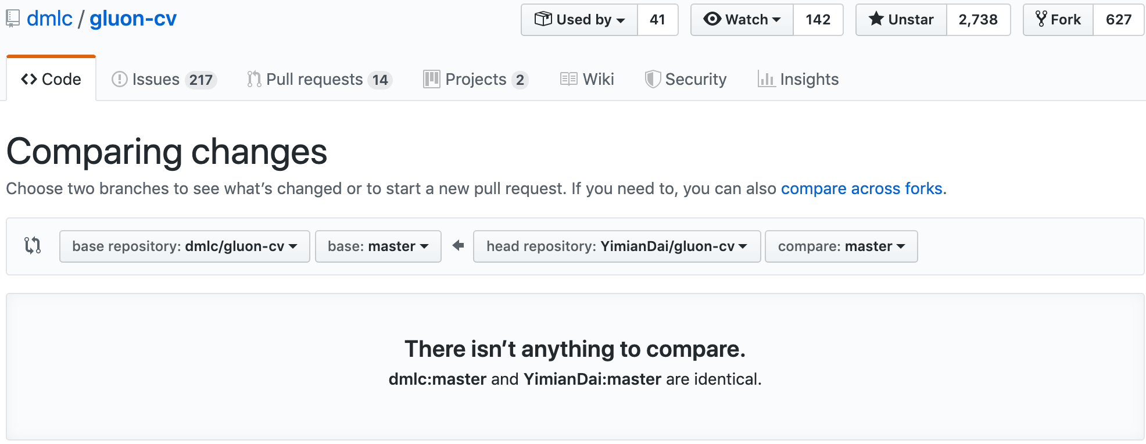Click the swap compare direction icon
Image resolution: width=1146 pixels, height=444 pixels.
pos(33,245)
